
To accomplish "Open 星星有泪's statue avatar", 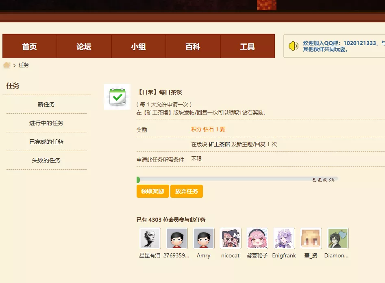I will tap(150, 238).
